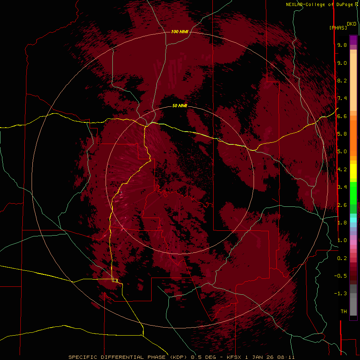Screen dimensions: 360x360
Task: Click the 8.2 legend value
Action: click(342, 80)
